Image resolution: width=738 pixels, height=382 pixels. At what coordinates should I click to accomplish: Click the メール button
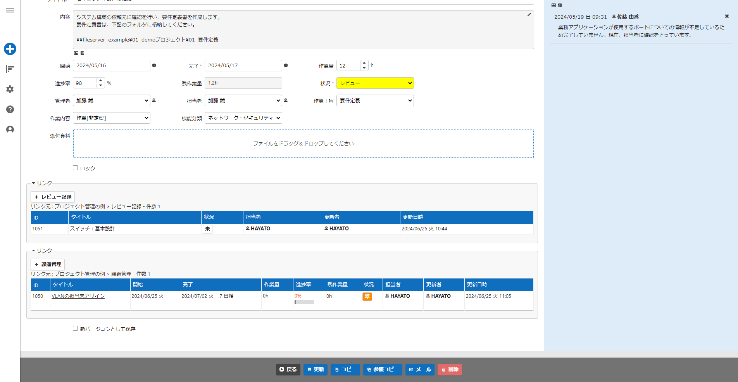click(420, 370)
